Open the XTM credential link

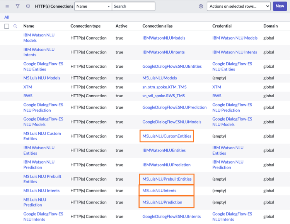click(217, 87)
